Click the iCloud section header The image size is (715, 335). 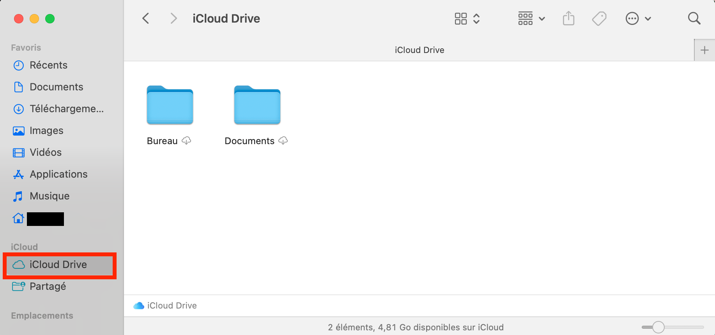coord(24,247)
